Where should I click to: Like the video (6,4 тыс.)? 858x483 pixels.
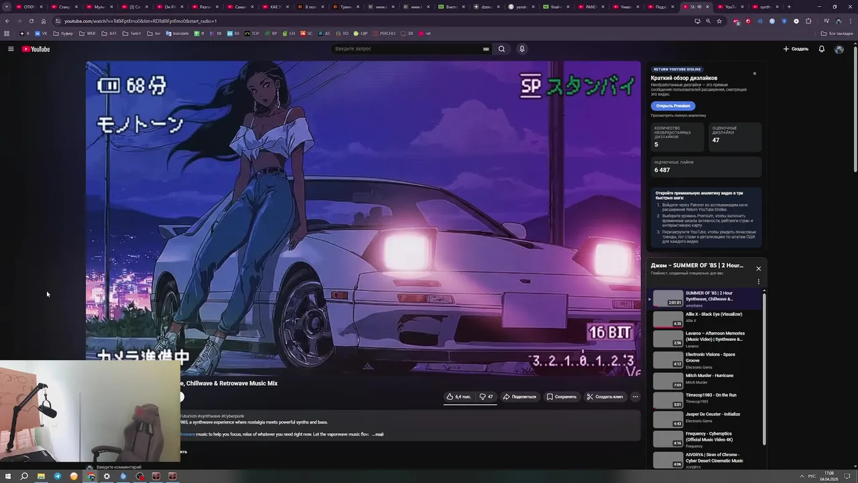click(459, 396)
